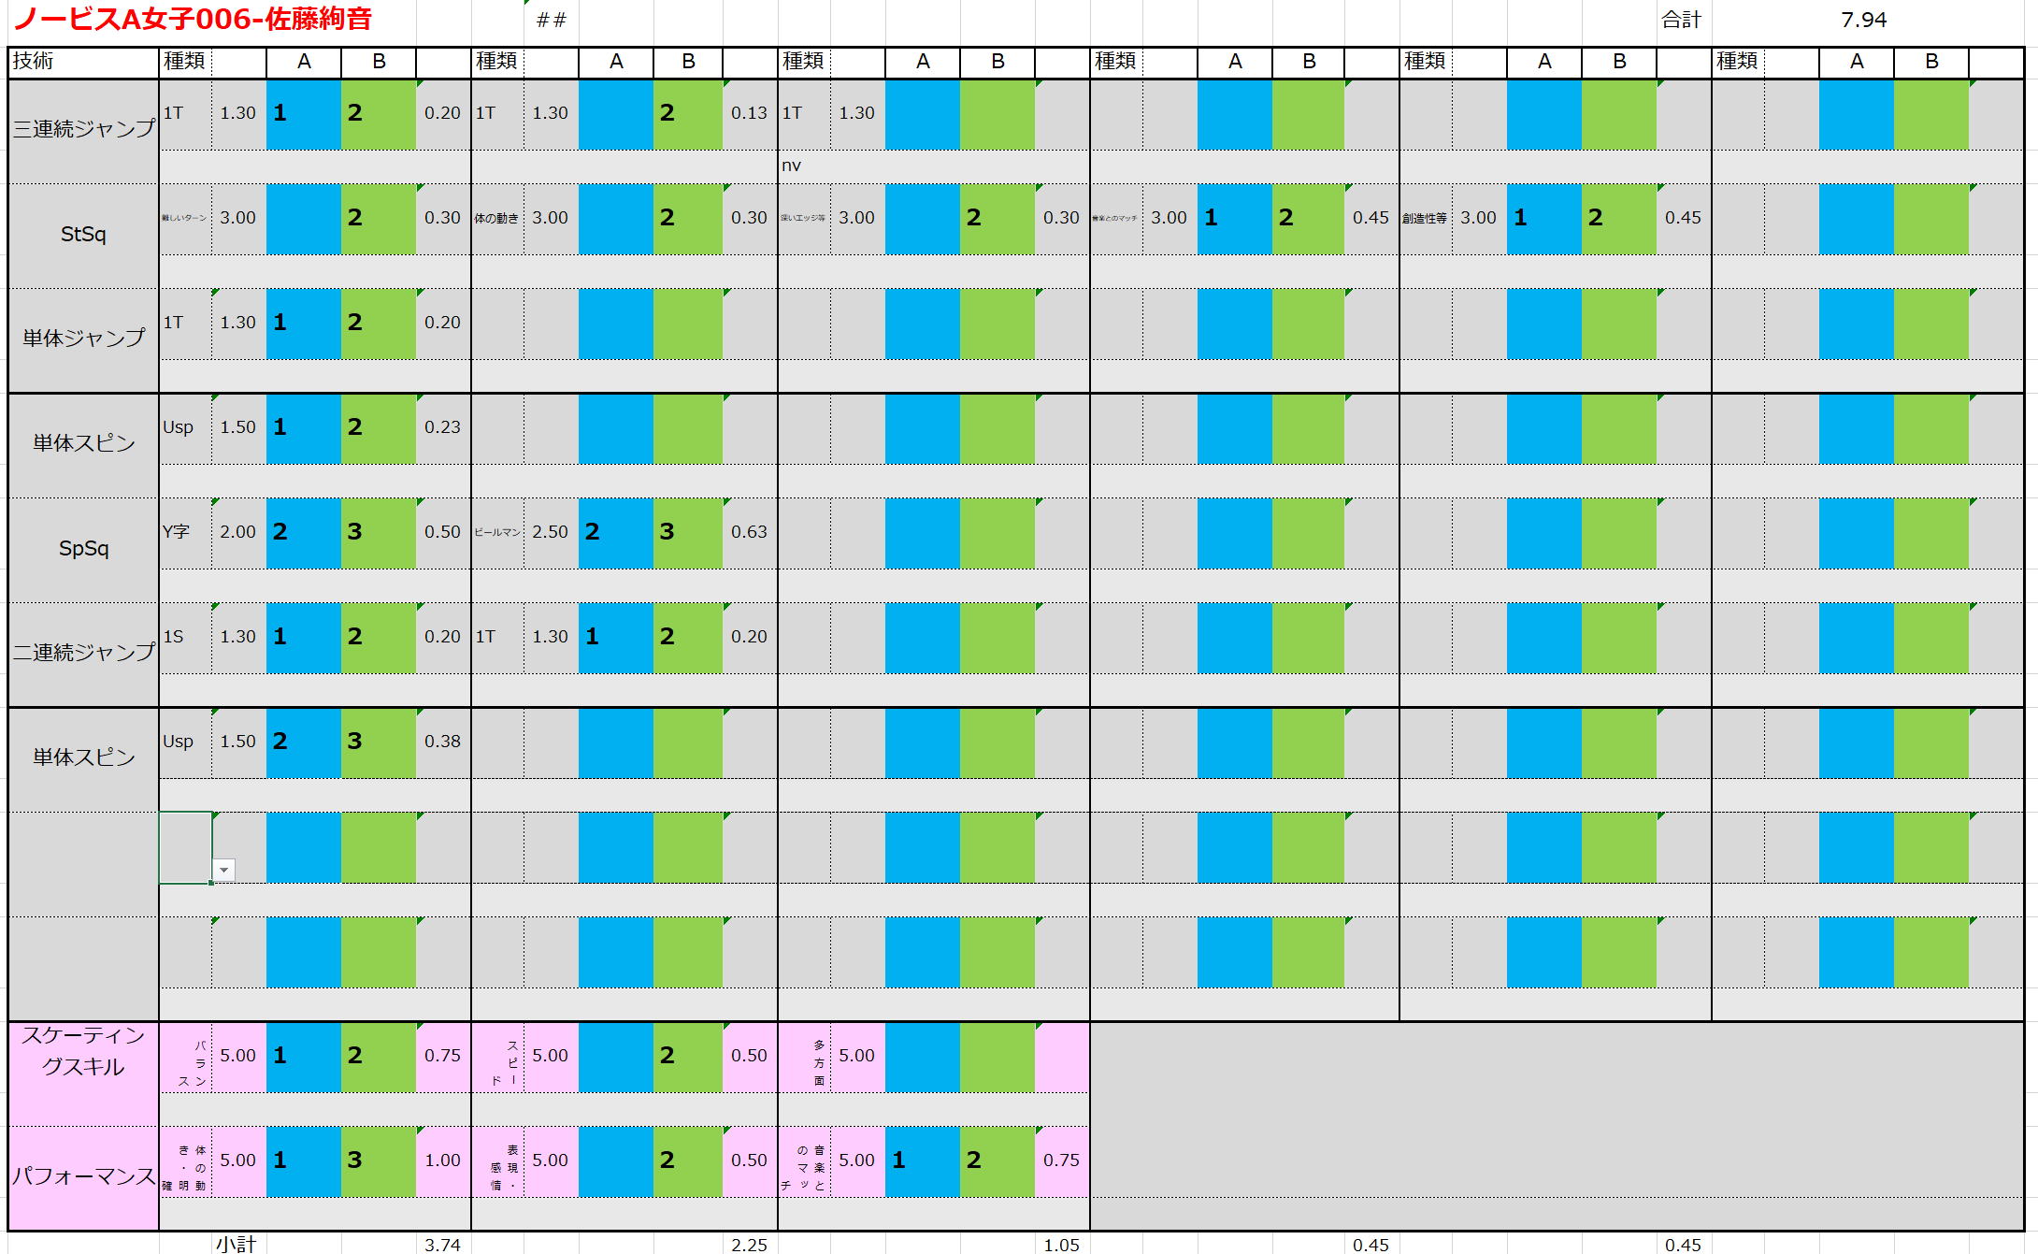Open the dropdown arrow beside the selected cell
This screenshot has height=1254, width=2038.
[223, 870]
